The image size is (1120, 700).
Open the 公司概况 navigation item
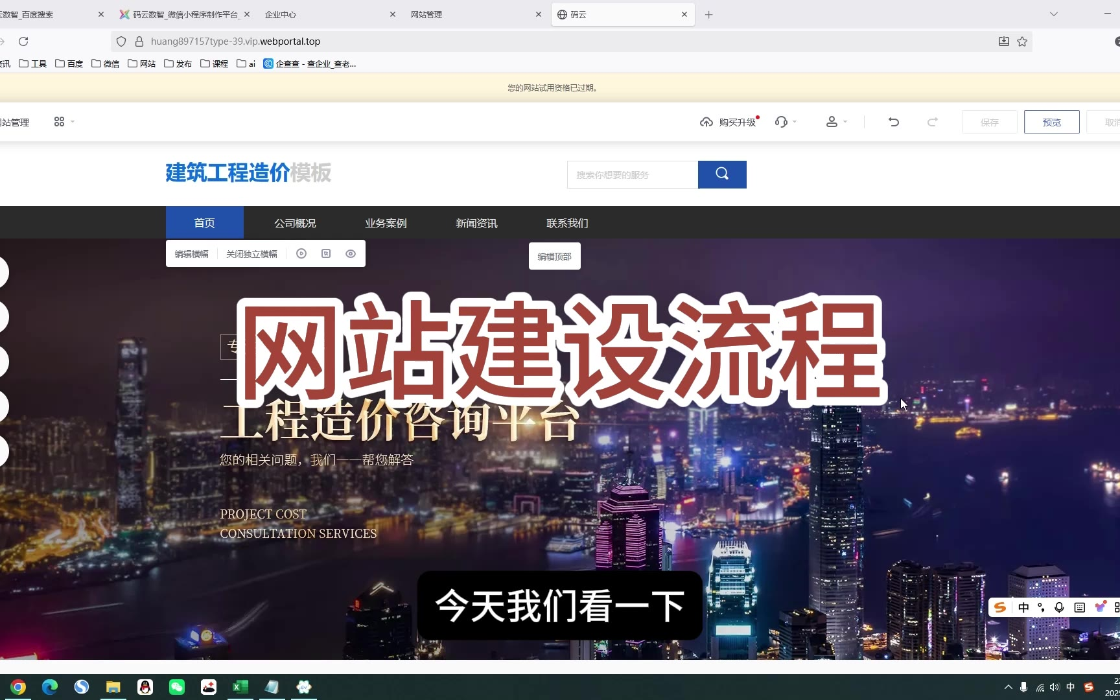click(295, 223)
